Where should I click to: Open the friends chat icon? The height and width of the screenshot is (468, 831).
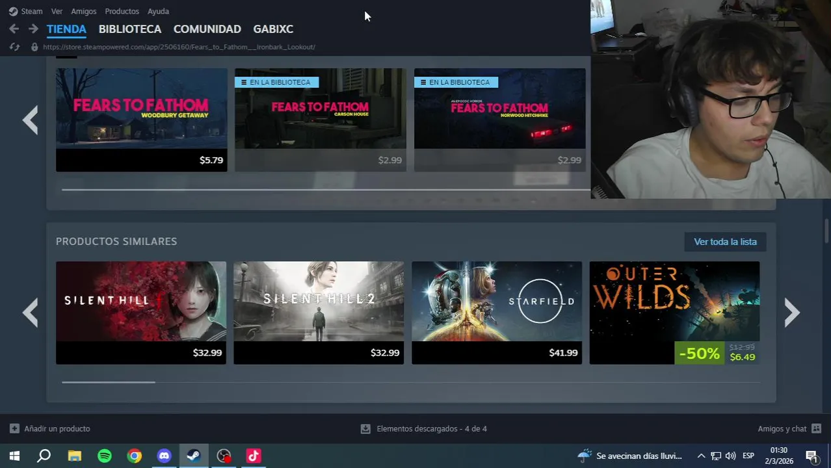click(817, 428)
